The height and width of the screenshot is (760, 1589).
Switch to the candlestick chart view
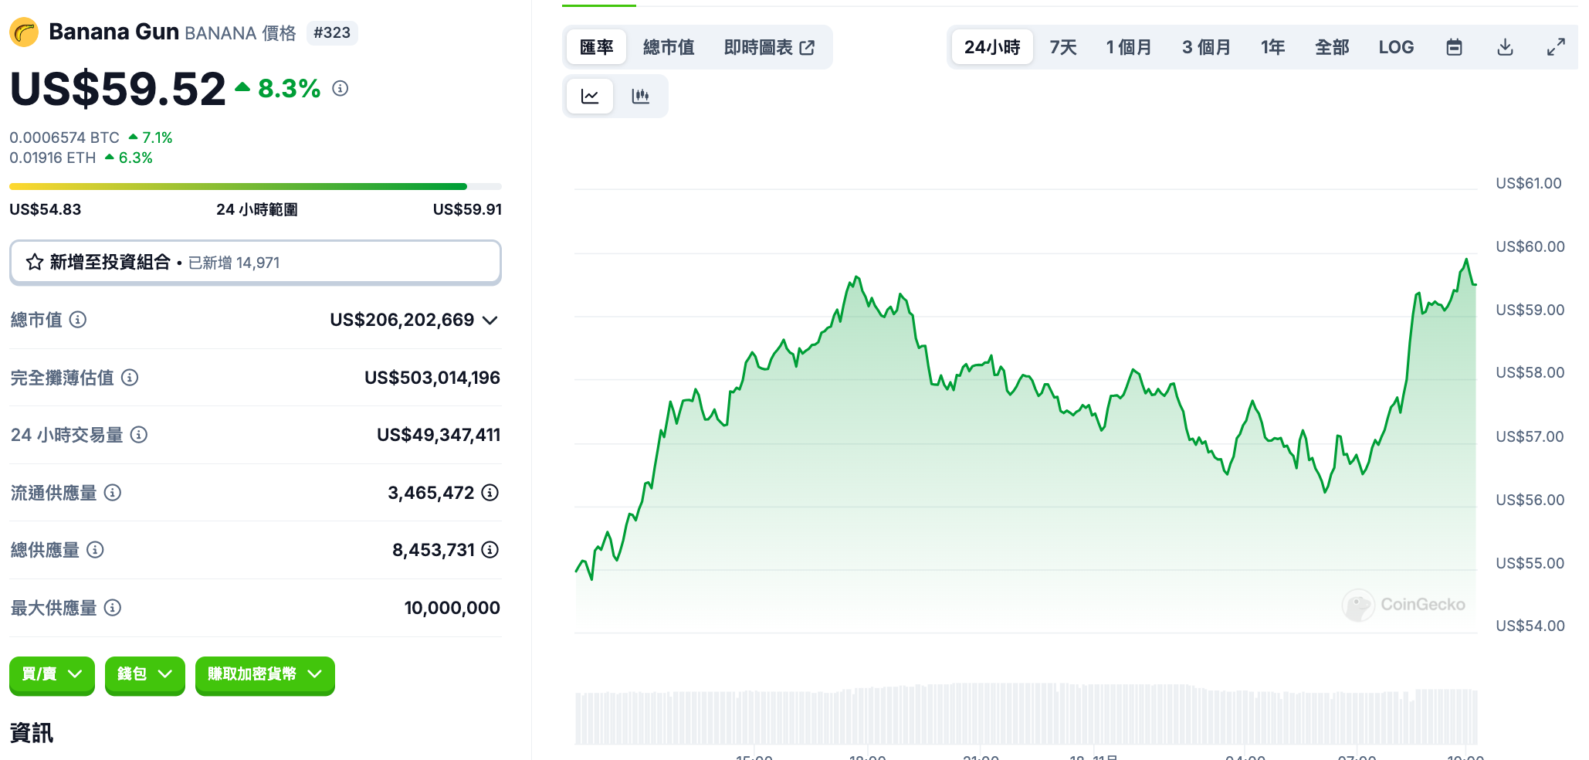point(640,97)
